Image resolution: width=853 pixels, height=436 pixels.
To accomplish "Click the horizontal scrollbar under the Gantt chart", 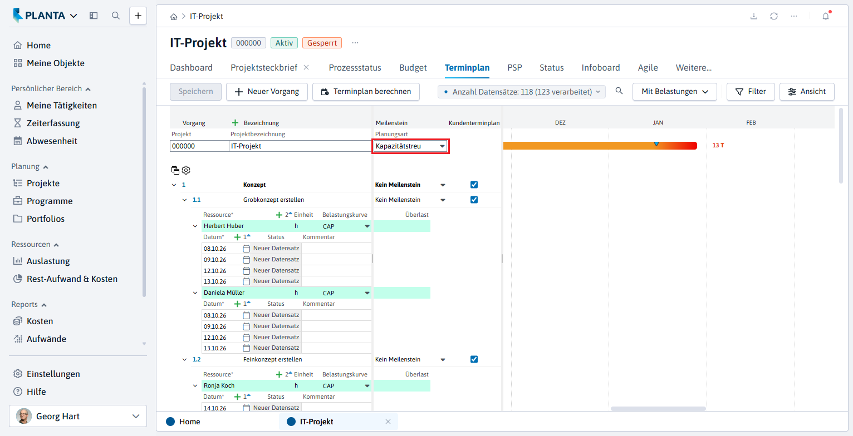I will [658, 409].
